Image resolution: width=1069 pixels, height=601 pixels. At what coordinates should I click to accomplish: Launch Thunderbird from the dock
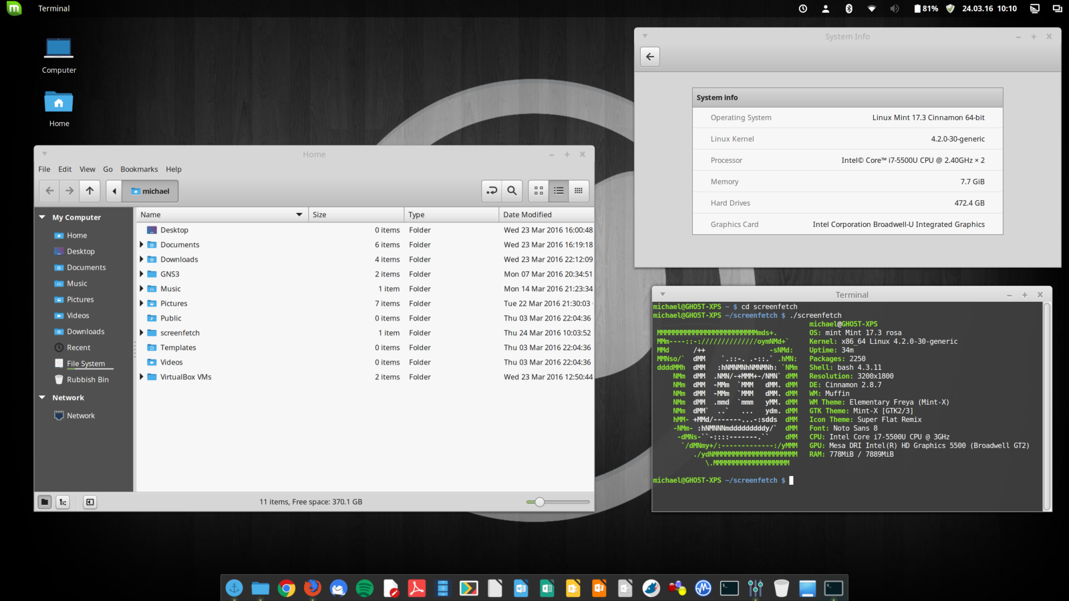coord(339,588)
